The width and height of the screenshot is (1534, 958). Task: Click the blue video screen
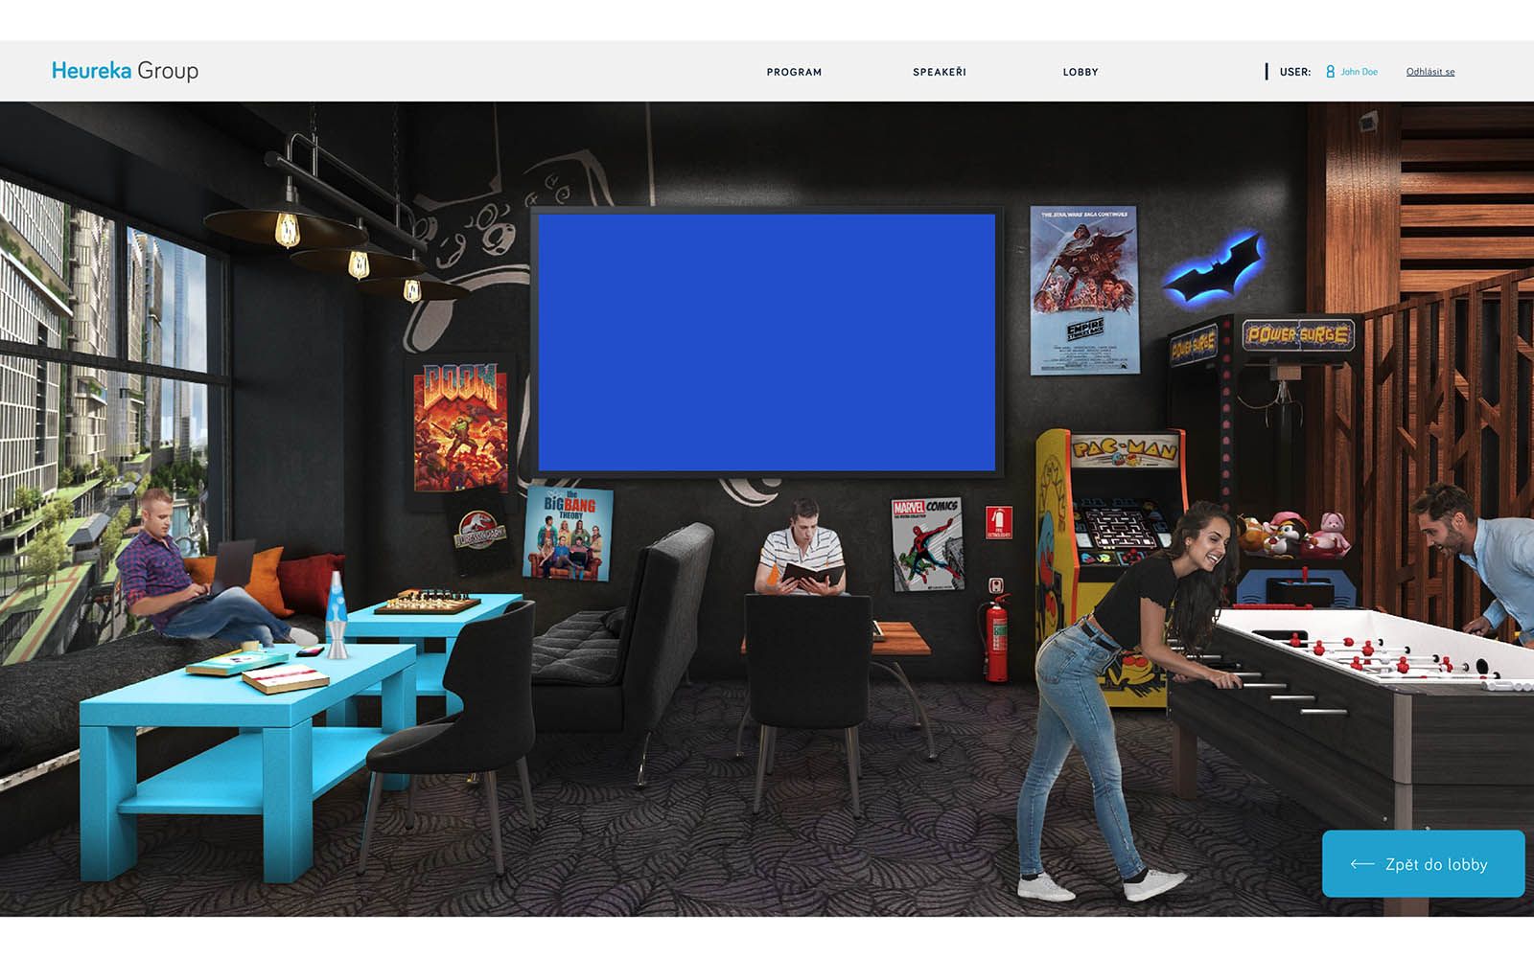(766, 342)
